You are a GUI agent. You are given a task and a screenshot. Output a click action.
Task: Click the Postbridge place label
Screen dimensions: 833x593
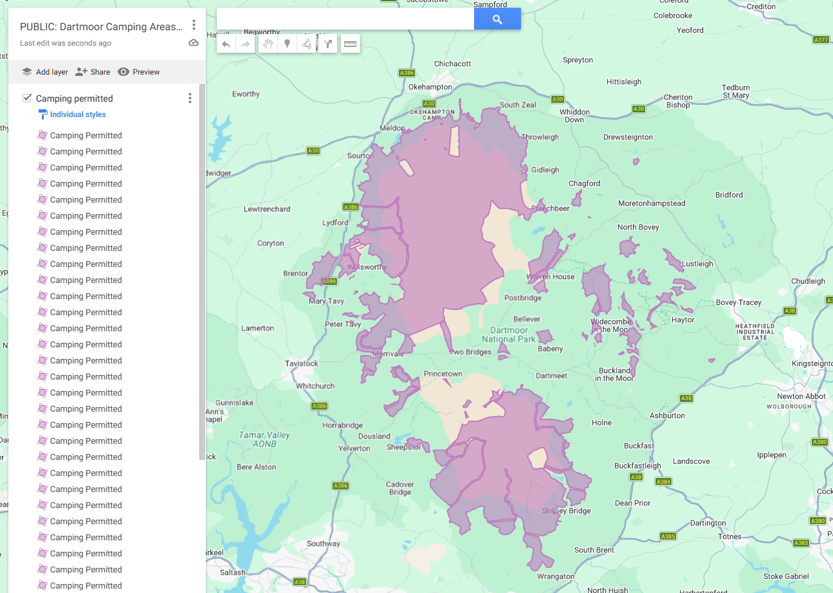pyautogui.click(x=523, y=298)
